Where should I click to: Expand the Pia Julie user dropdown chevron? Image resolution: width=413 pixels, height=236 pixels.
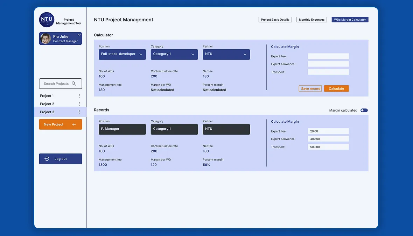79,35
